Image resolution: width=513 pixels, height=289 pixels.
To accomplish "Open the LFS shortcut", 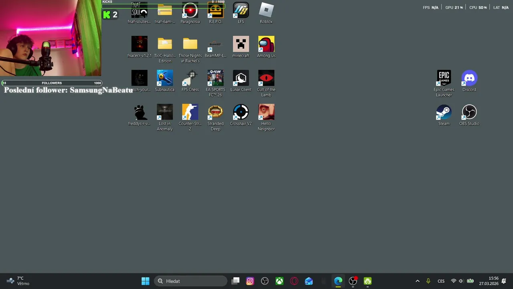I will 241,13.
